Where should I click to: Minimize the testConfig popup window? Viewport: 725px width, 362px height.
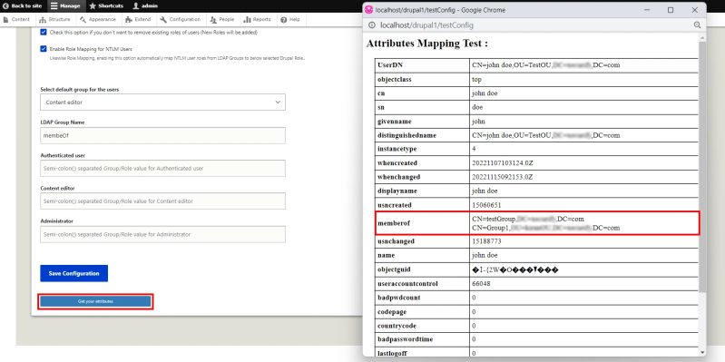tap(646, 10)
